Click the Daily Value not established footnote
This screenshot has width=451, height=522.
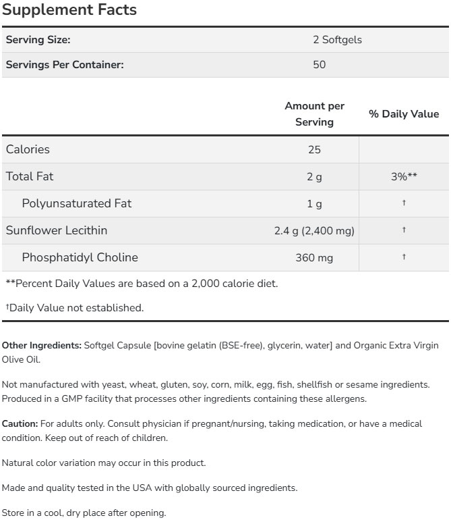75,308
